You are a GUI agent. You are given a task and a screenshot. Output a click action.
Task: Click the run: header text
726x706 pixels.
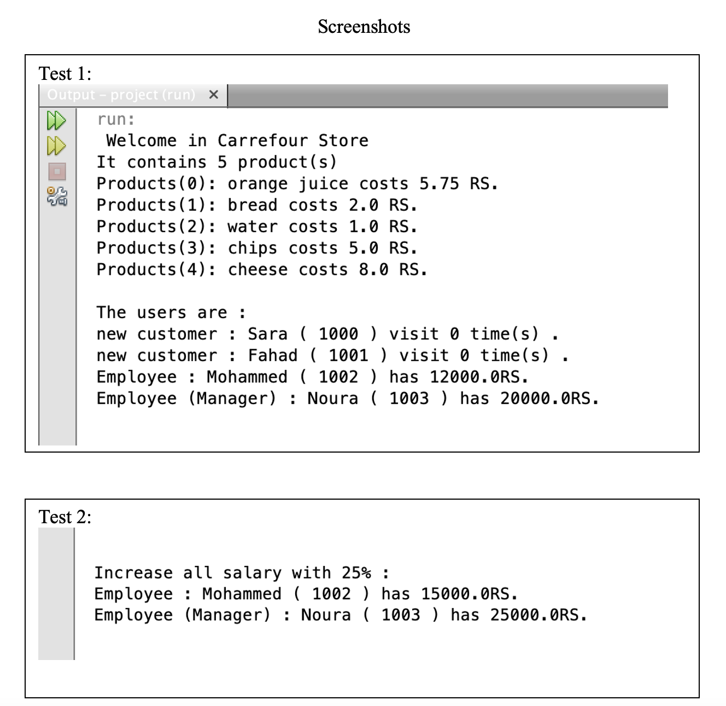click(x=115, y=119)
